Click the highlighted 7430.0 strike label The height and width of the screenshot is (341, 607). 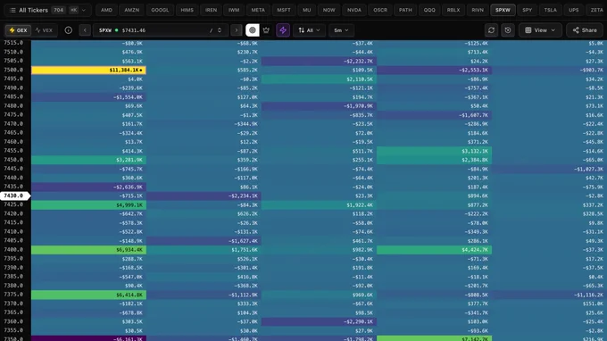(14, 195)
